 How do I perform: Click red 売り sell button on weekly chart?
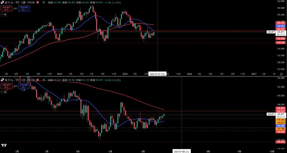coord(6,8)
